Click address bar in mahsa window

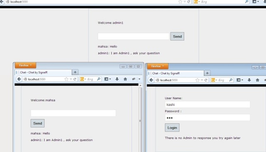click(x=44, y=79)
